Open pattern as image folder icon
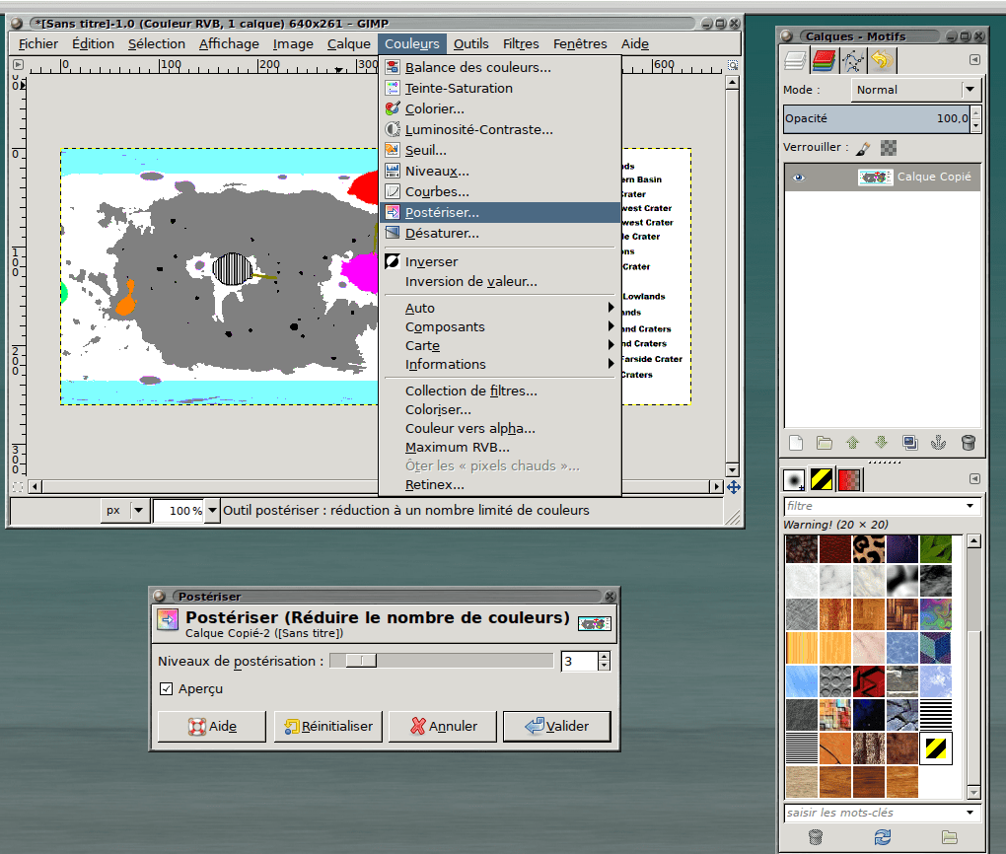The height and width of the screenshot is (854, 1006). pos(950,836)
